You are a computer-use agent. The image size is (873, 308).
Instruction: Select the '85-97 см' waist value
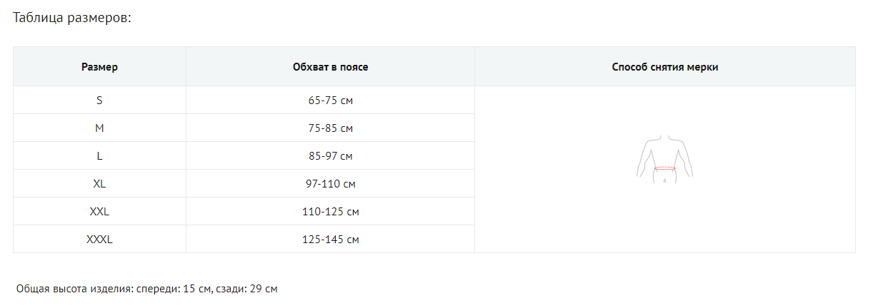point(330,155)
